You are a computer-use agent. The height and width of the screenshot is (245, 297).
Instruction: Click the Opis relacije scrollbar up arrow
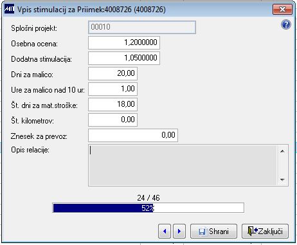282,151
